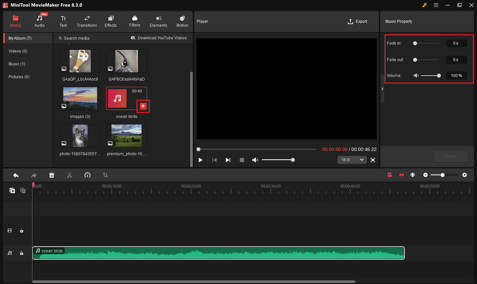Enter fullscreen preview mode
The height and width of the screenshot is (284, 477).
pyautogui.click(x=373, y=160)
